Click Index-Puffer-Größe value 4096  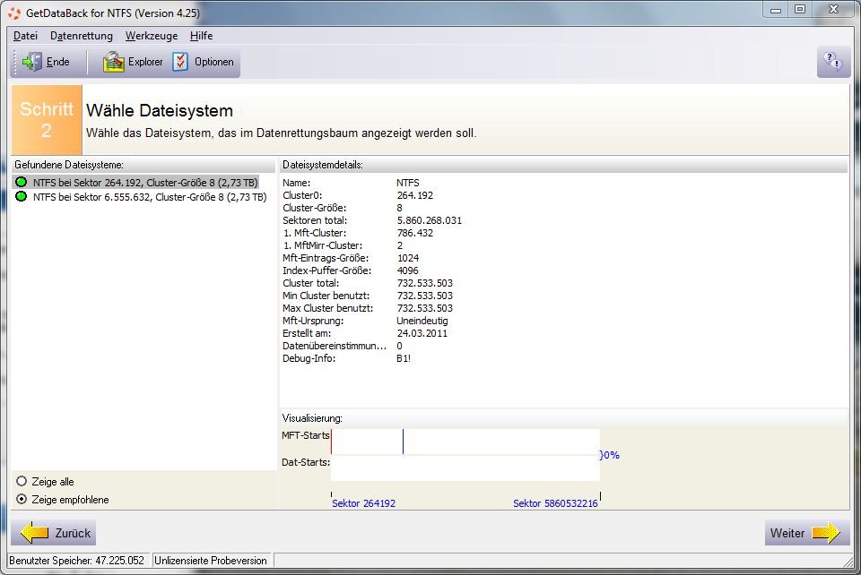(408, 270)
